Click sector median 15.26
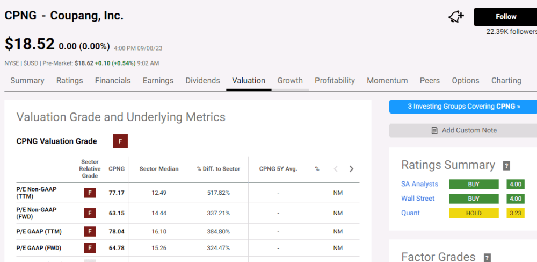537x262 pixels. click(x=159, y=248)
